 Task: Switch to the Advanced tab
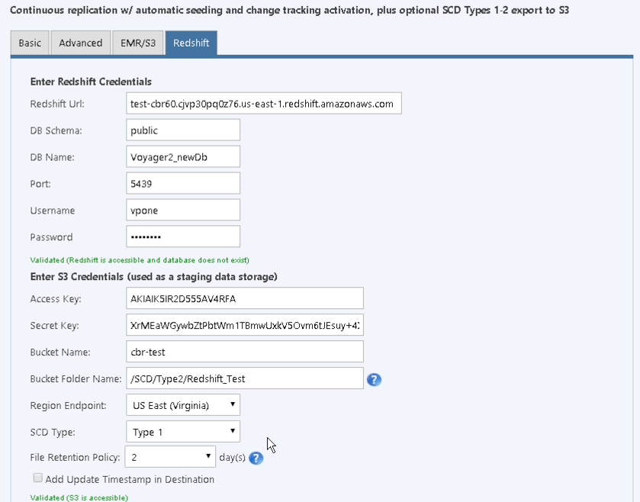[x=80, y=43]
